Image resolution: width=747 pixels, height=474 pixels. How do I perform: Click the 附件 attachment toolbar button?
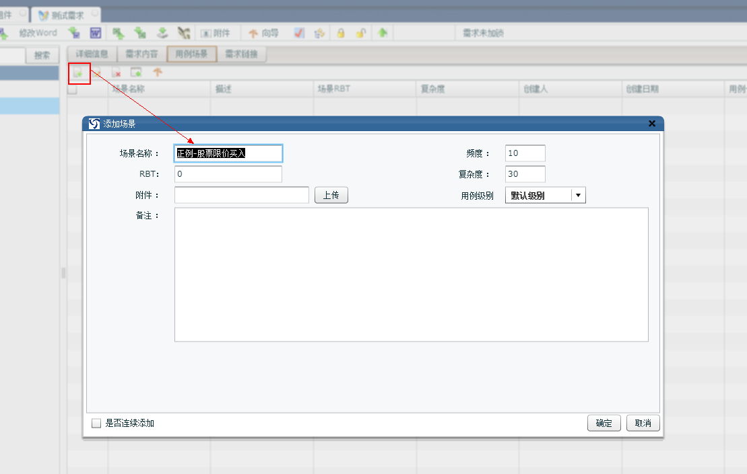pyautogui.click(x=216, y=33)
